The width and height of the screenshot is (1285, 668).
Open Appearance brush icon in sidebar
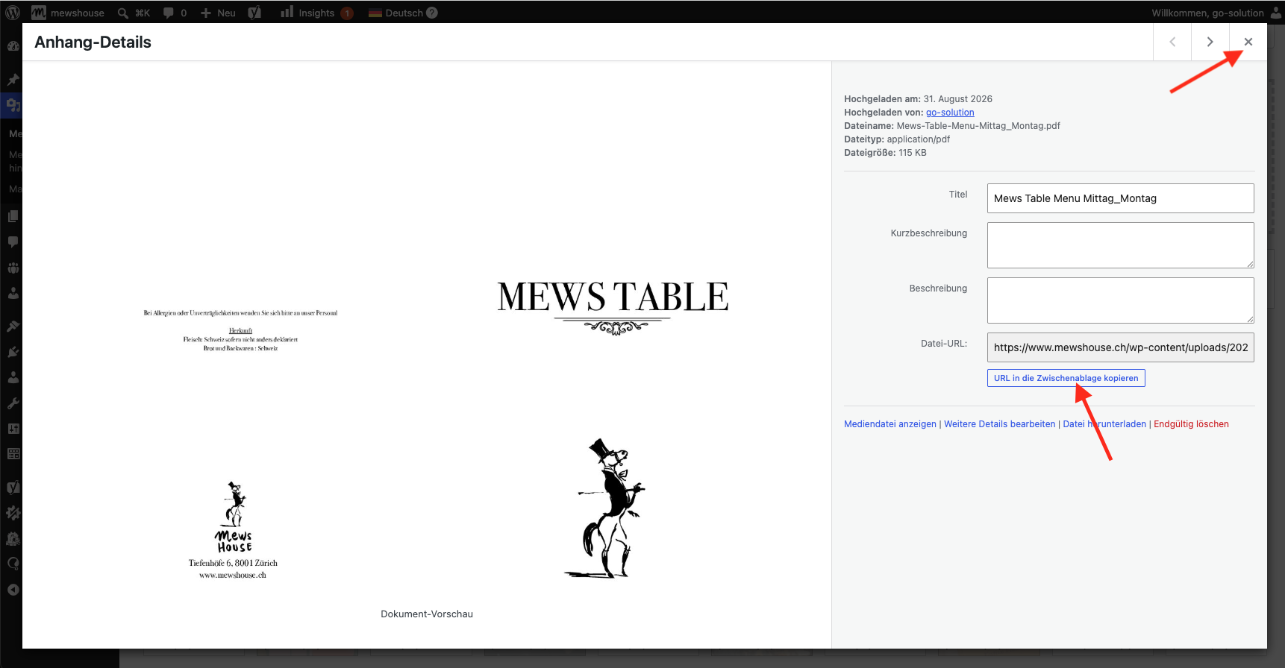13,326
